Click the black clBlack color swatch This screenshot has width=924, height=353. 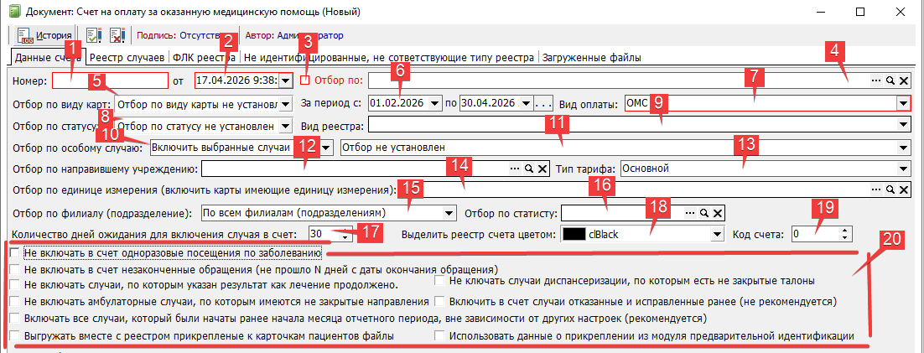click(x=574, y=234)
